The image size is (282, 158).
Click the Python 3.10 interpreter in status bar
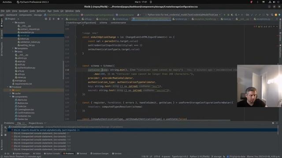(x=200, y=157)
